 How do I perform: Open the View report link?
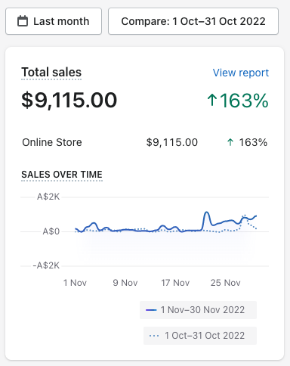tap(241, 73)
